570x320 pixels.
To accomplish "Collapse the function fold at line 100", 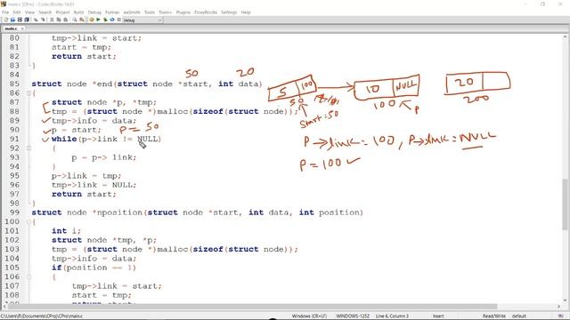I will coord(28,221).
